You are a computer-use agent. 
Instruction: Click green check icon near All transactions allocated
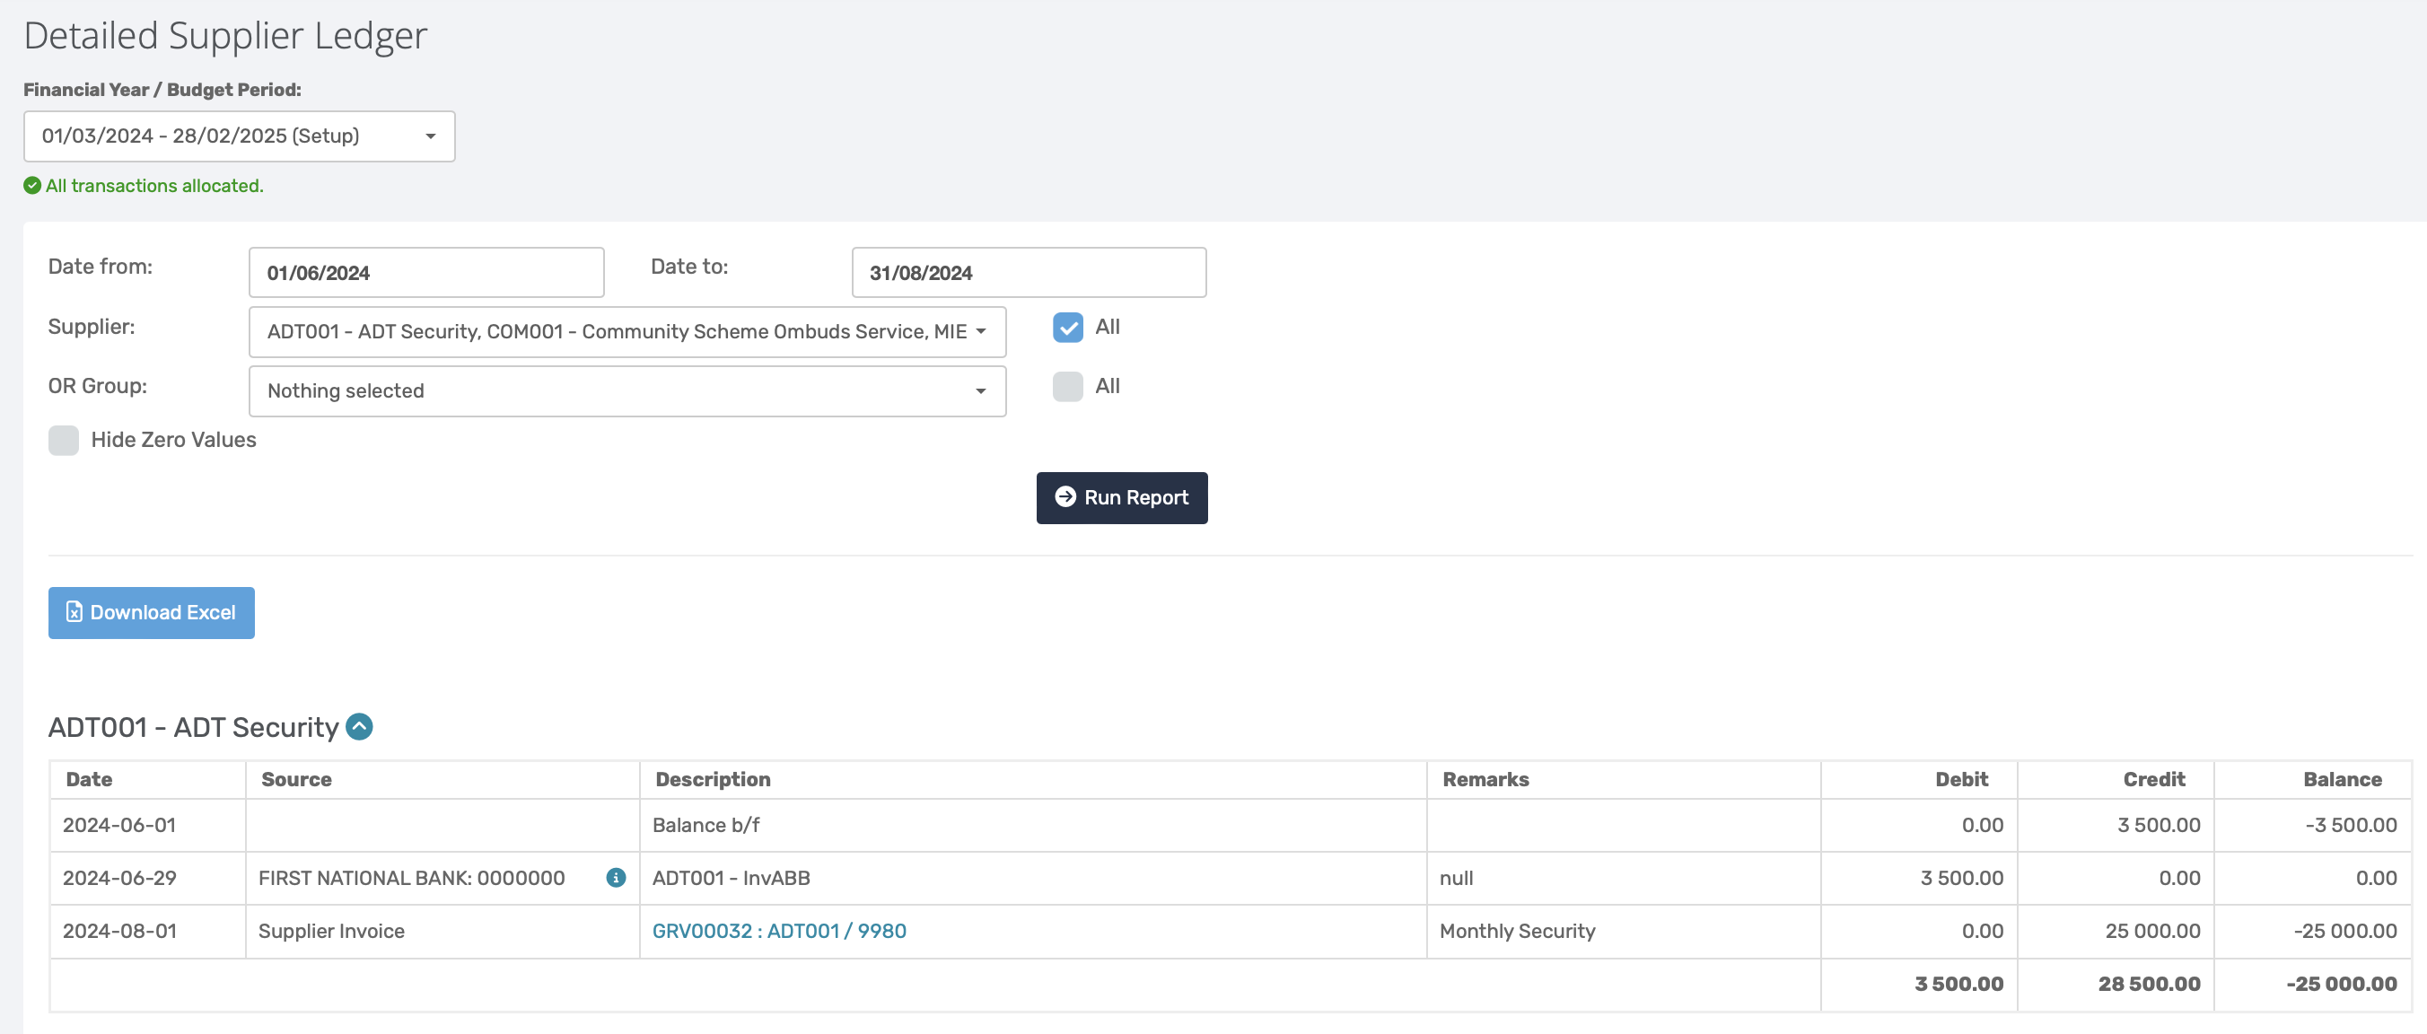(32, 186)
